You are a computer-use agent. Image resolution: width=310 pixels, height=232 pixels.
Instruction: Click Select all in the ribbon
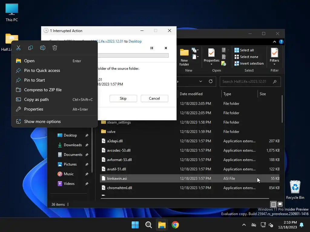[244, 50]
